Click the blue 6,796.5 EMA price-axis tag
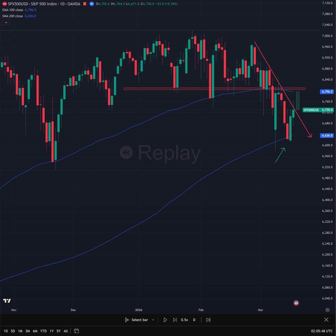 click(326, 92)
